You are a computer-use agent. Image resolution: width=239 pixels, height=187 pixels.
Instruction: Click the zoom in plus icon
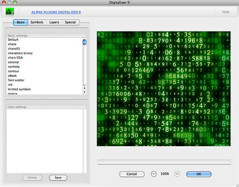177,174
